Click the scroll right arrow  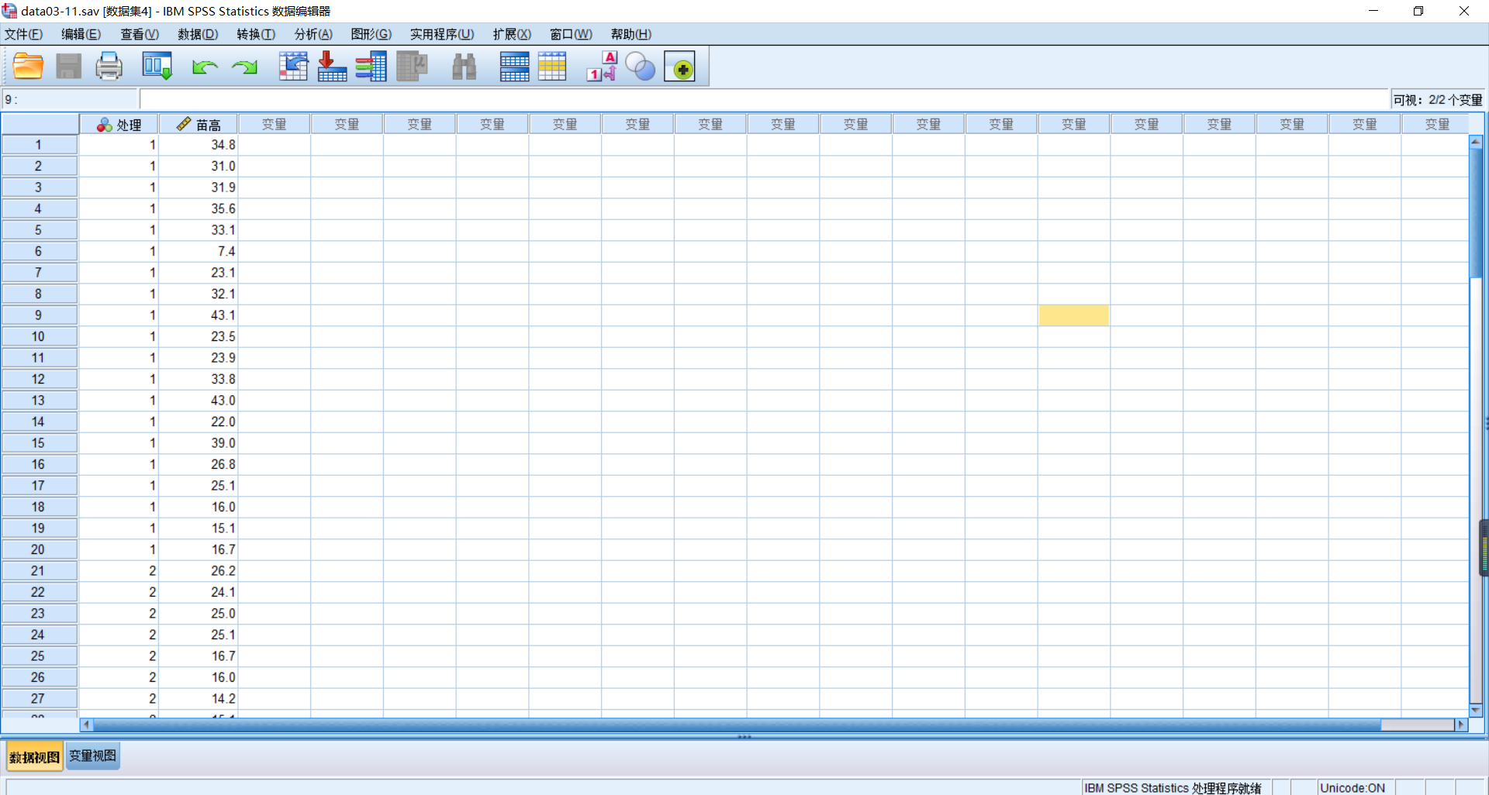1462,724
